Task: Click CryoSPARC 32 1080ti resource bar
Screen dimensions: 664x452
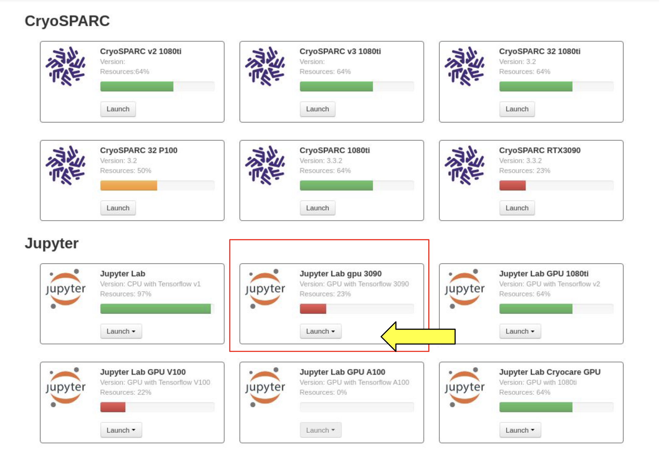Action: tap(556, 86)
